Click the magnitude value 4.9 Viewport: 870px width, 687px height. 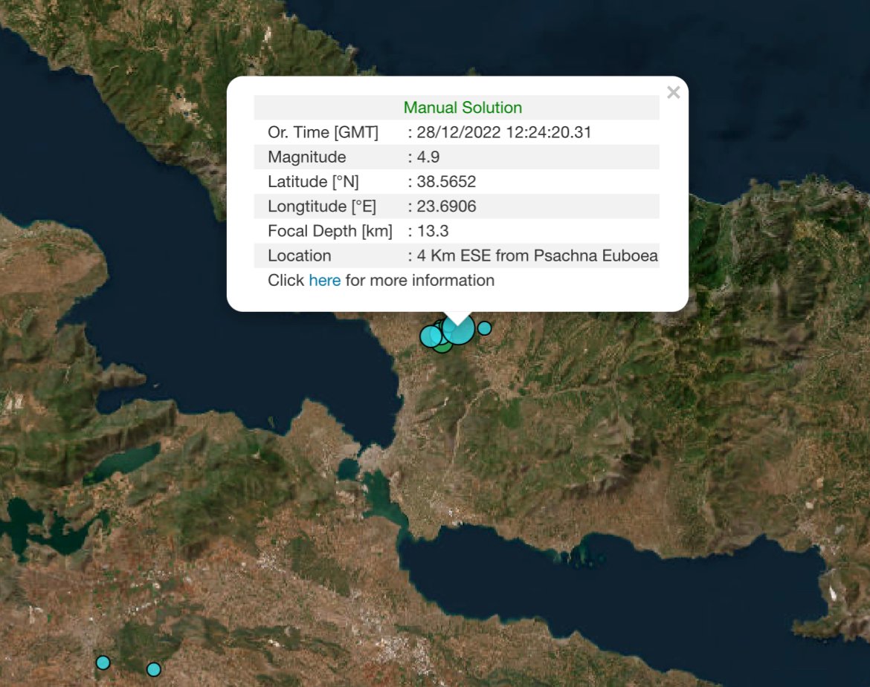click(x=428, y=157)
